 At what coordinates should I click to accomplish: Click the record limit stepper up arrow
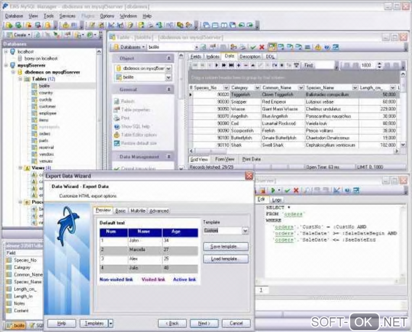tap(379, 63)
